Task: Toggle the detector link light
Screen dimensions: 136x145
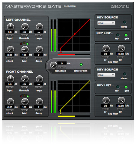Action: tap(81, 65)
